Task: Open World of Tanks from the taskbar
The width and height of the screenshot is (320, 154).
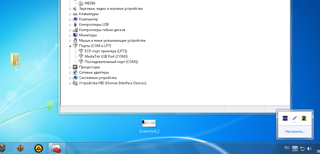Action: point(2,148)
